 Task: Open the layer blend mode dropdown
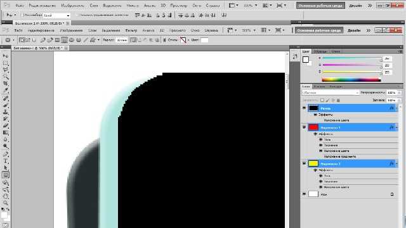(x=331, y=92)
